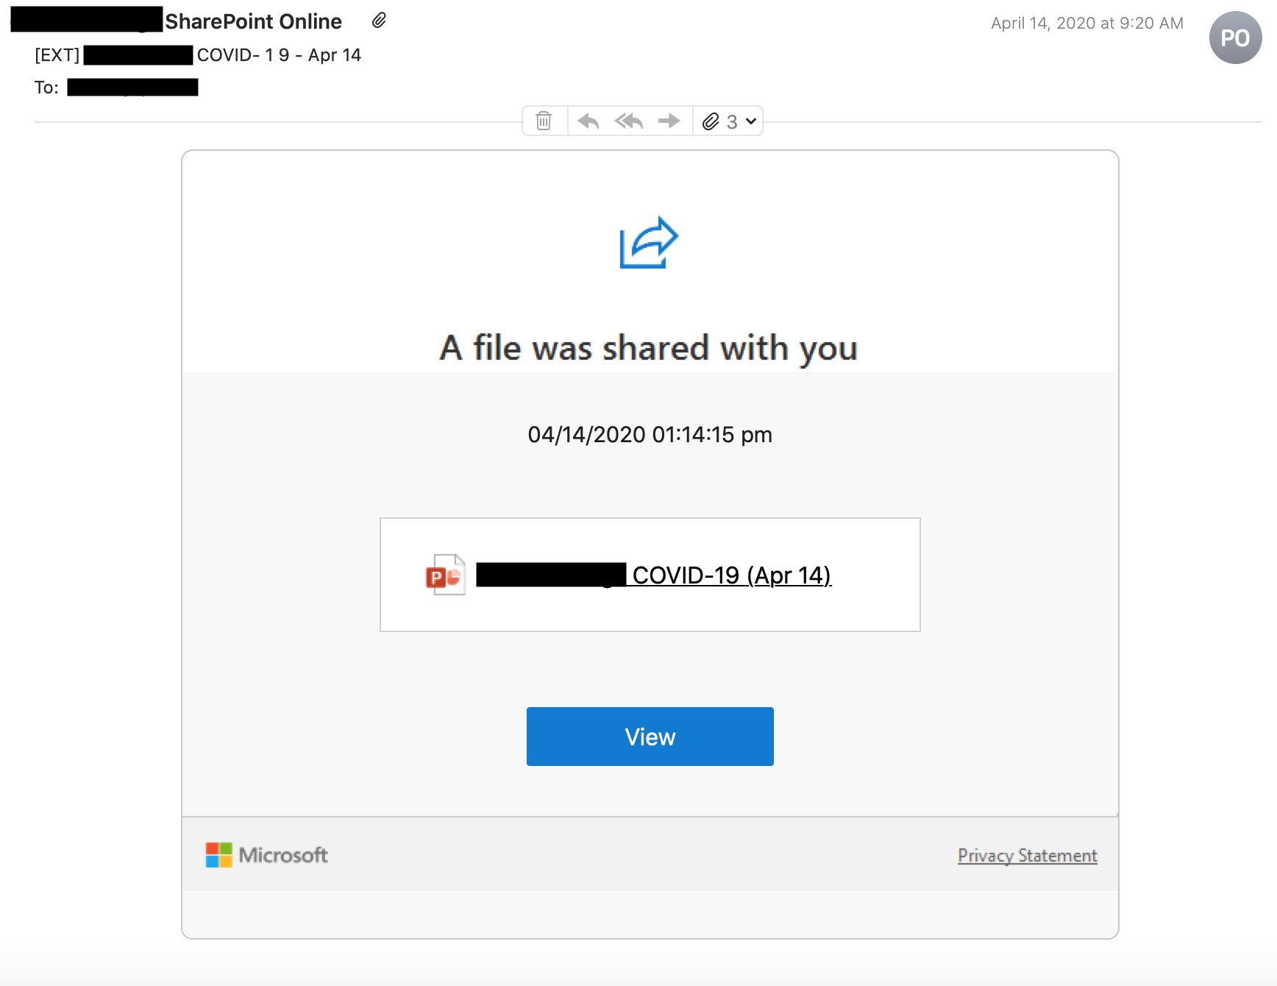The image size is (1277, 986).
Task: Open attachments via toolbar paperclip icon
Action: click(x=711, y=121)
